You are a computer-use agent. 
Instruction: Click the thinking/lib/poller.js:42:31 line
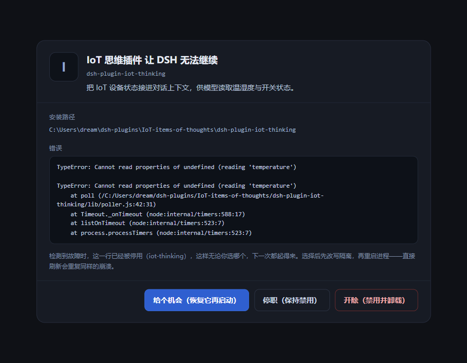click(106, 204)
